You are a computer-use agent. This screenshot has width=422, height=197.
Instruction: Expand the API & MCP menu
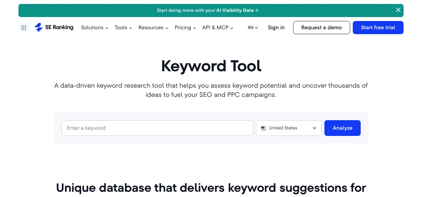click(218, 28)
